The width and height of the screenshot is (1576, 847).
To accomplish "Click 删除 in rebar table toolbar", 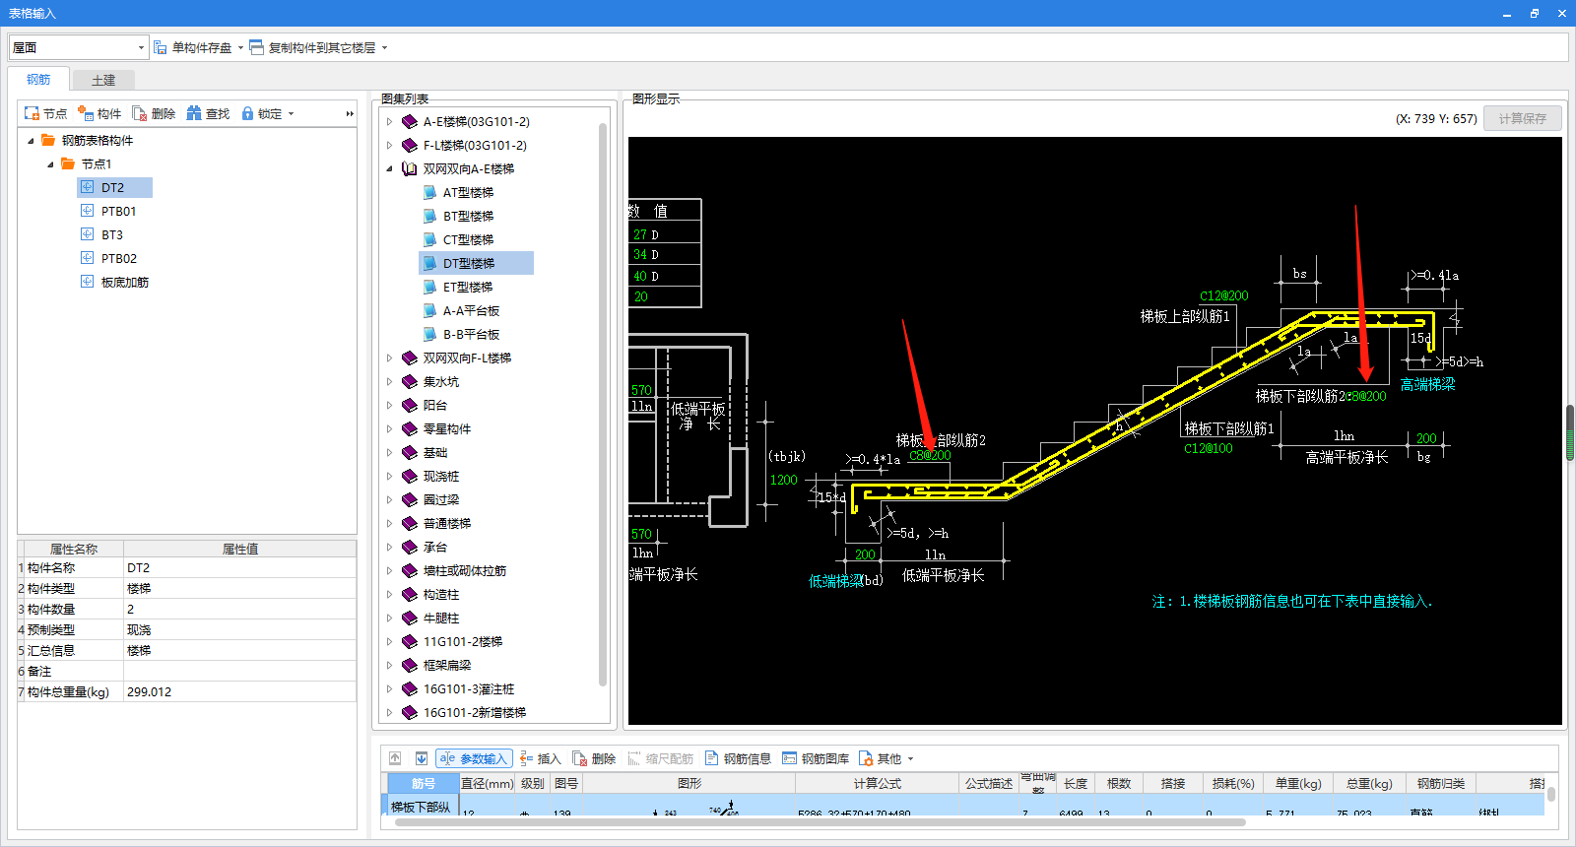I will pyautogui.click(x=594, y=758).
